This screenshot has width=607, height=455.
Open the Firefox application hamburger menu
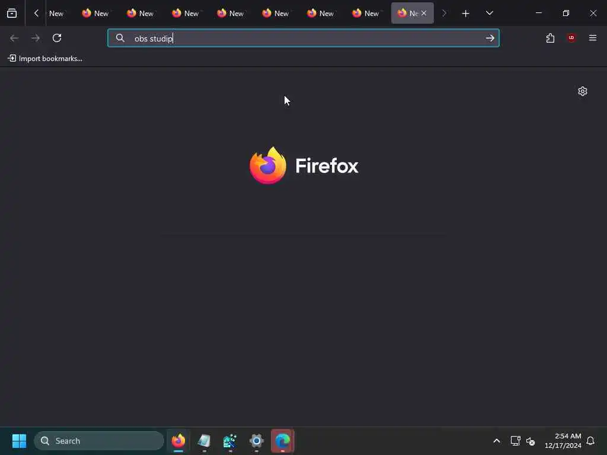tap(592, 38)
